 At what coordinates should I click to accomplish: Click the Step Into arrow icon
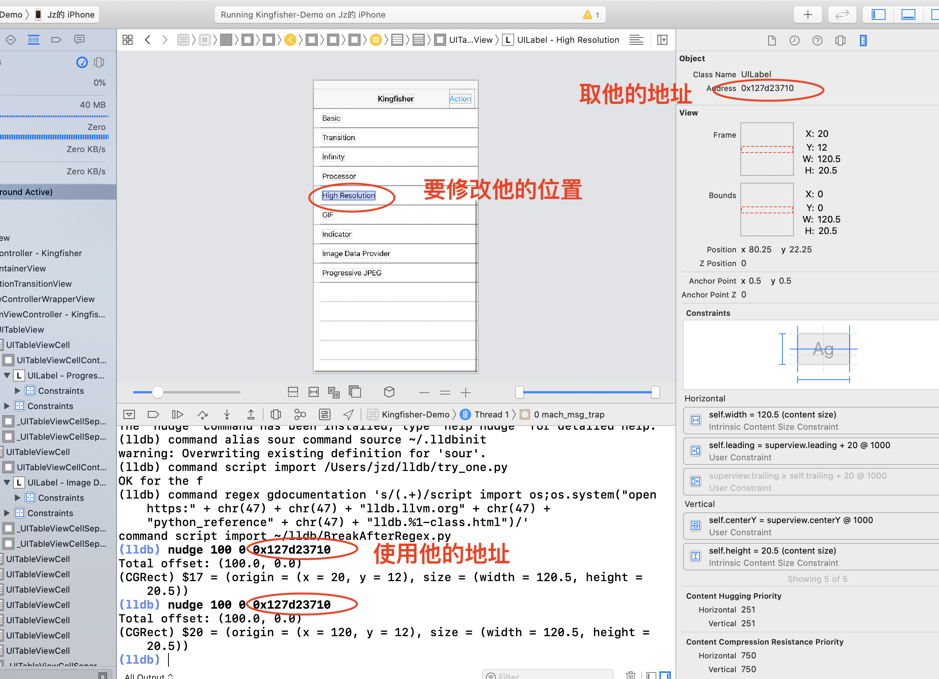click(227, 414)
